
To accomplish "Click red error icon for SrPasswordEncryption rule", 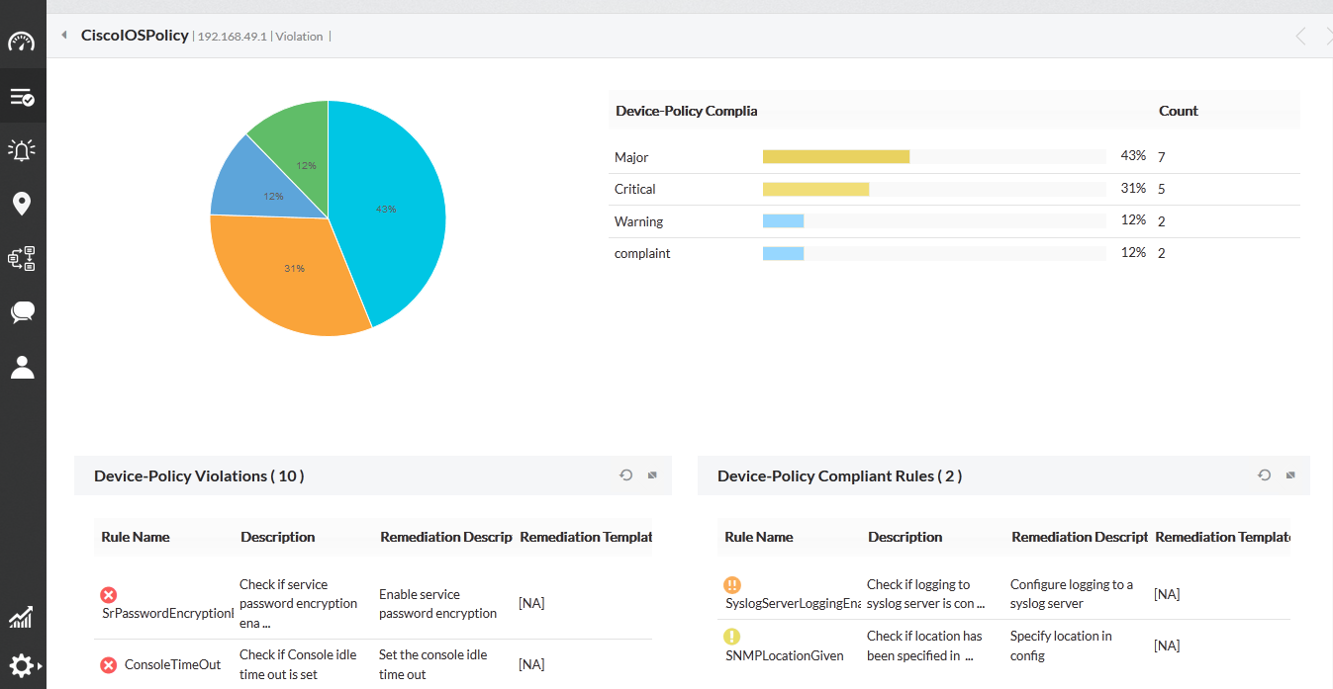I will (x=109, y=594).
